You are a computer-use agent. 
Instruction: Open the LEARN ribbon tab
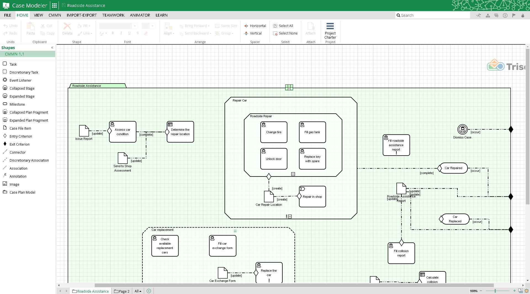161,15
